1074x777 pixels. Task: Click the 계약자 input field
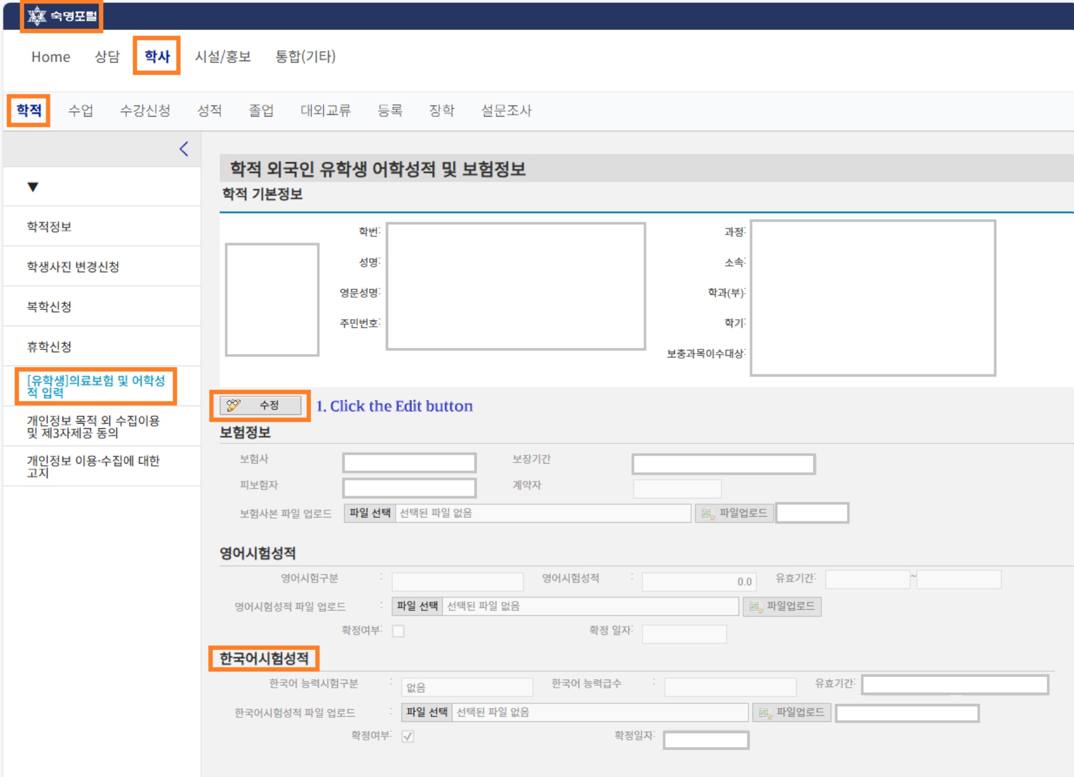(677, 488)
